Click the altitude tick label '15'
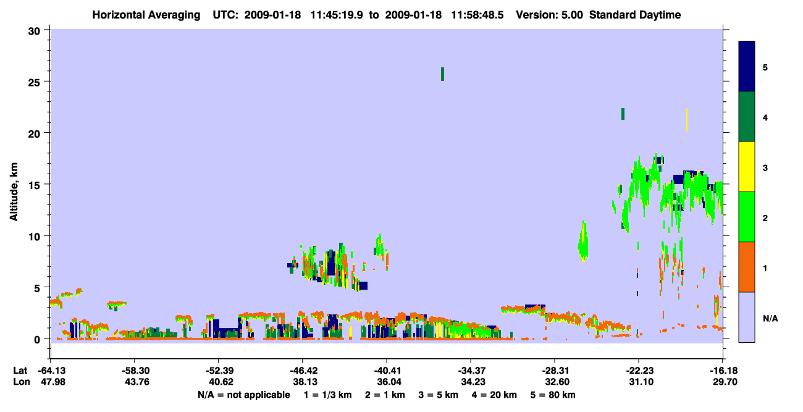This screenshot has height=412, width=803. (x=36, y=185)
